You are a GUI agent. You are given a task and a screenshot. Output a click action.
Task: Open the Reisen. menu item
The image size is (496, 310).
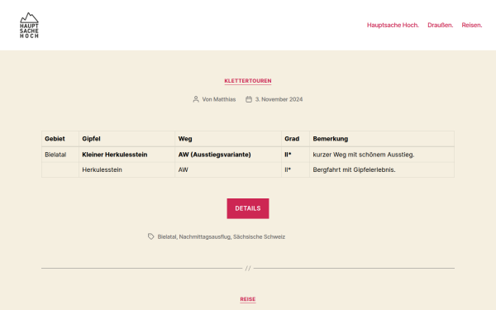[x=472, y=25]
